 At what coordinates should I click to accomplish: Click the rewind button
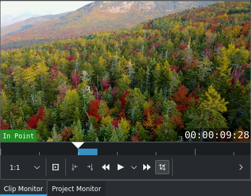tap(106, 167)
